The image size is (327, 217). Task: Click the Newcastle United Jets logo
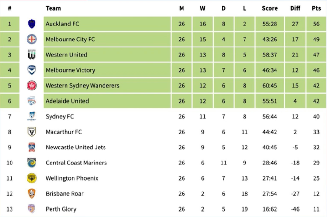click(32, 147)
